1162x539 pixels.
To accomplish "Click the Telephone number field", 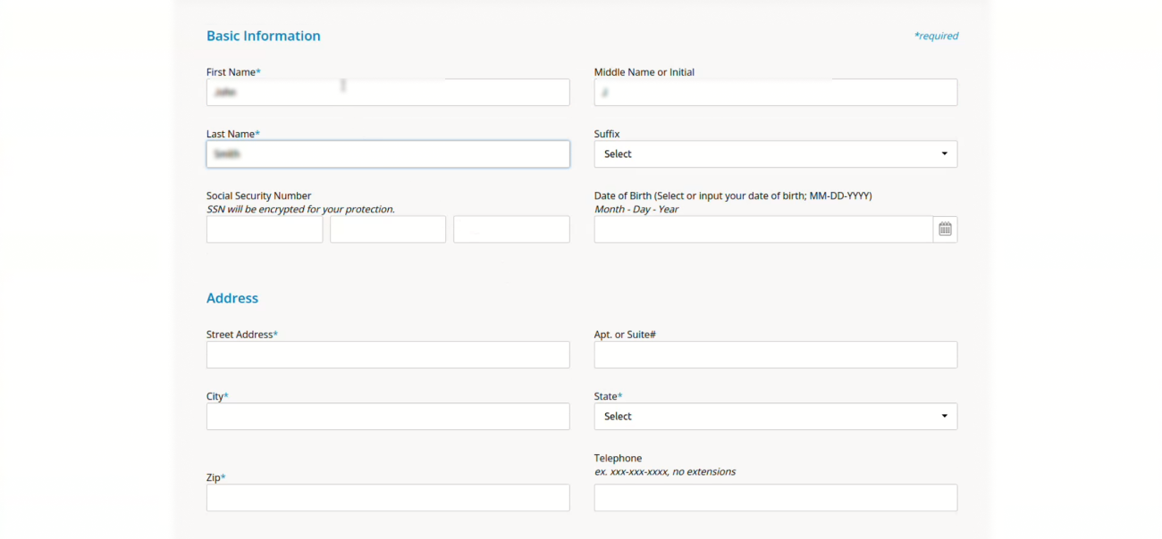I will tap(775, 498).
